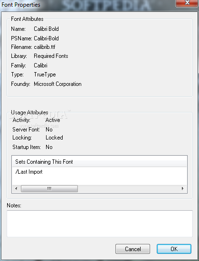Image resolution: width=199 pixels, height=261 pixels.
Task: Click the calibrib.ttf filename value
Action: pyautogui.click(x=45, y=47)
